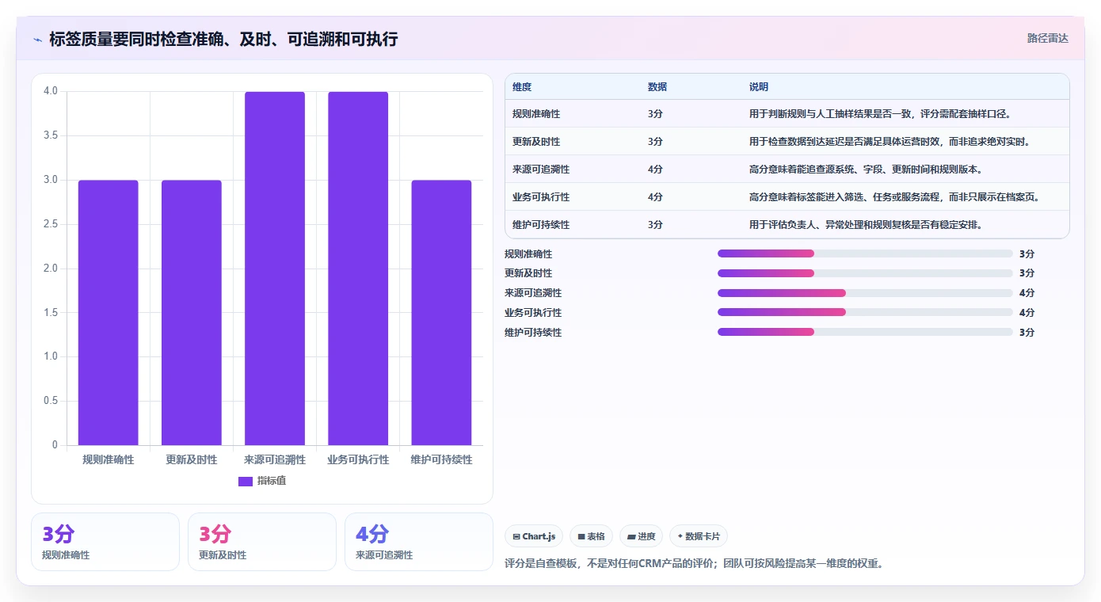Click the 规则准确性 progress bar
The image size is (1101, 602).
pyautogui.click(x=865, y=253)
